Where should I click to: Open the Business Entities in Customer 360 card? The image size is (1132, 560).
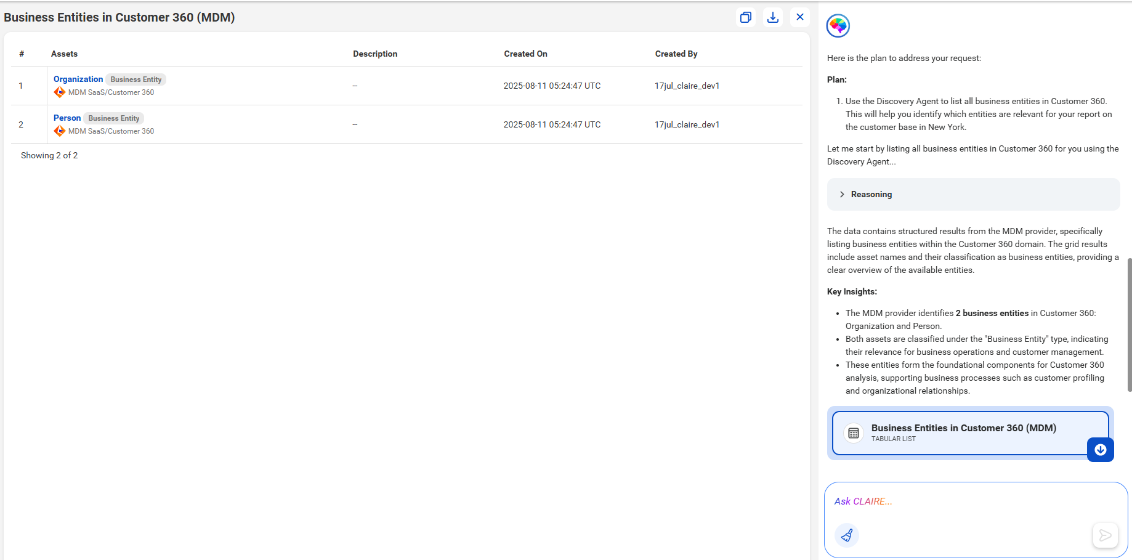[971, 433]
